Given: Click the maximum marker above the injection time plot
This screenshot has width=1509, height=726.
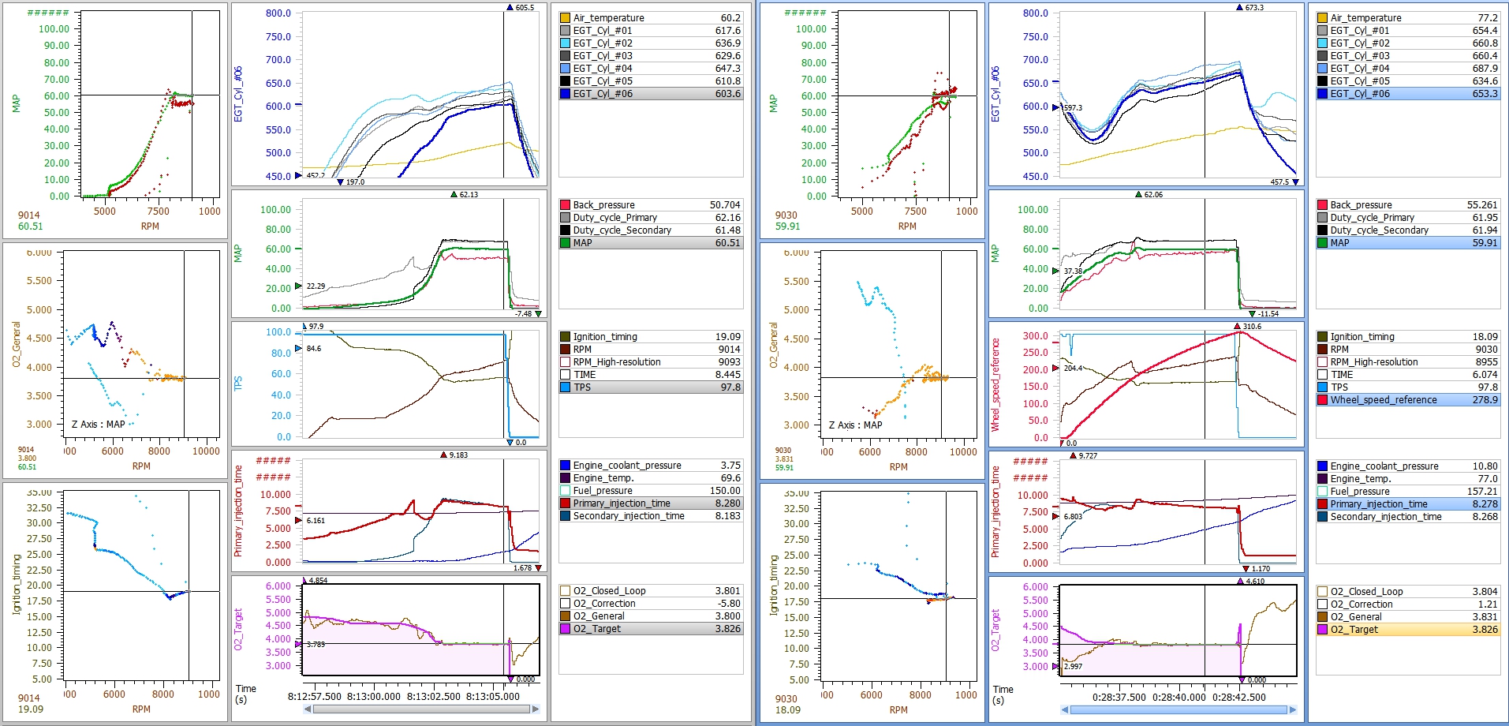Looking at the screenshot, I should point(444,452).
